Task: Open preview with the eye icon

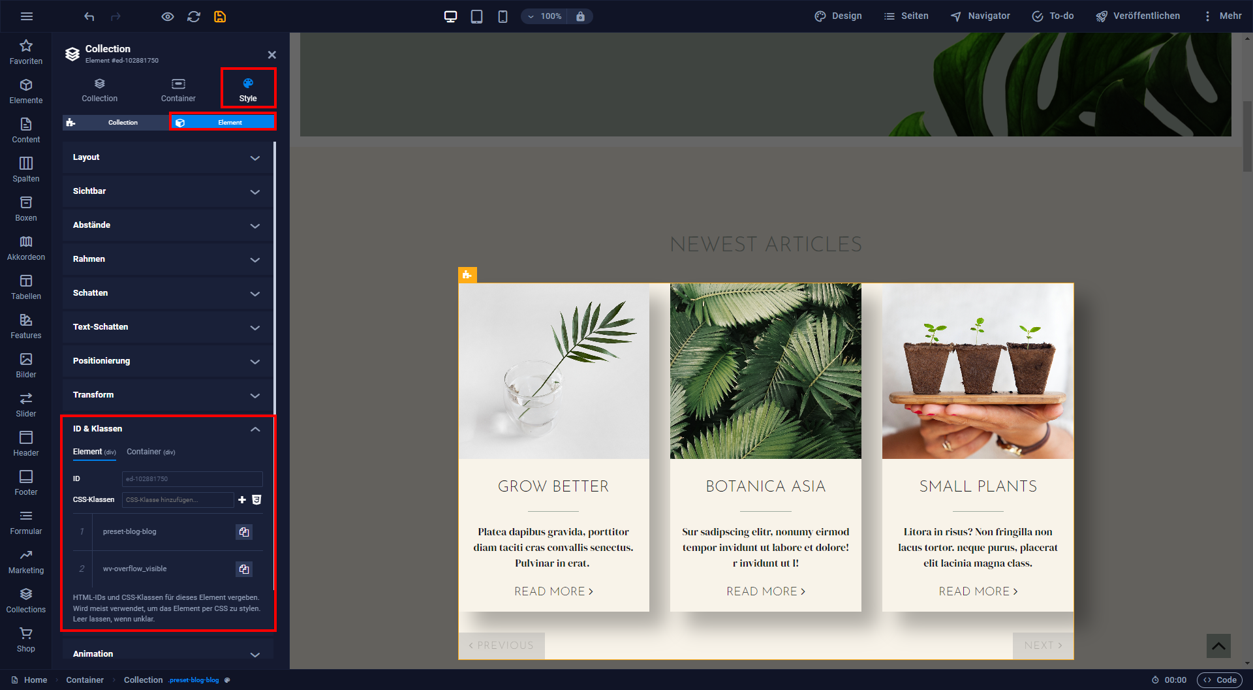Action: click(x=168, y=16)
